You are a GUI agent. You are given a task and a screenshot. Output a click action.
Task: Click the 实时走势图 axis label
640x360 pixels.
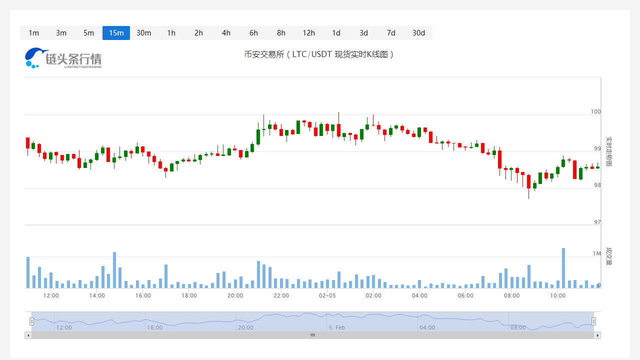(x=608, y=151)
